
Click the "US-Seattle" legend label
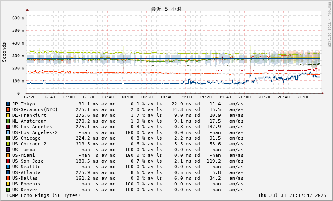[26, 167]
